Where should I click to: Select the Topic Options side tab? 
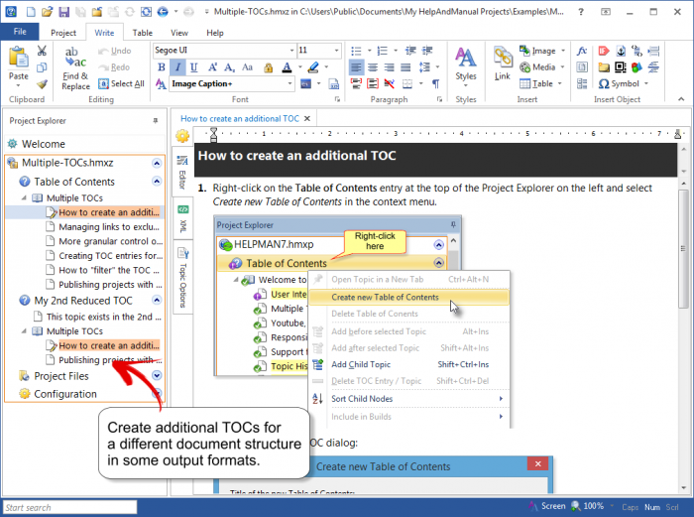click(x=182, y=278)
